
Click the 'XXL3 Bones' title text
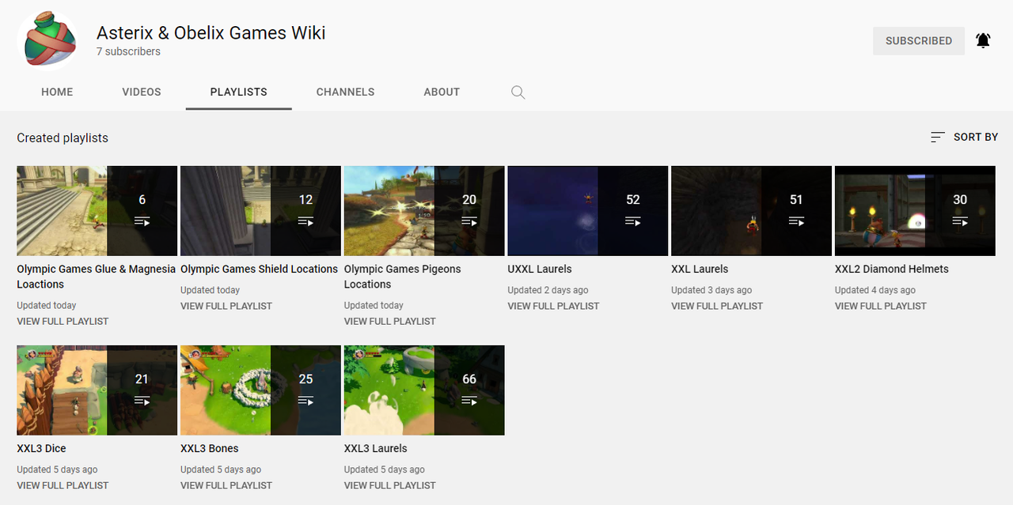click(210, 449)
